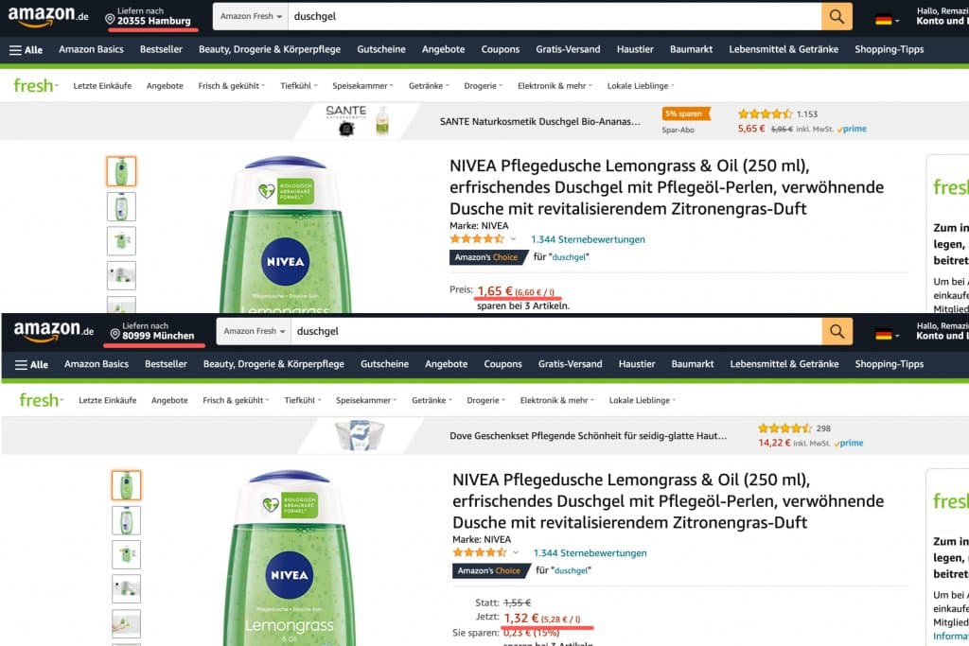Open Gutscheine in the Hamburg navigation bar

point(381,49)
